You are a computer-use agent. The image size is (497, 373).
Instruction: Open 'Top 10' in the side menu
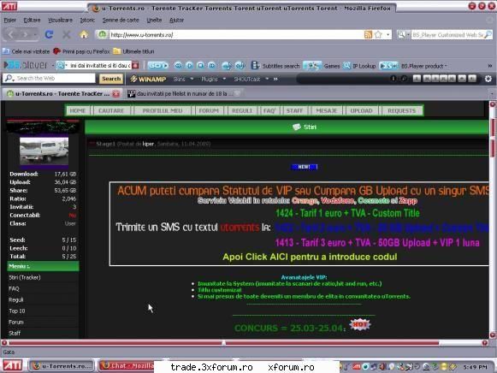coord(17,311)
